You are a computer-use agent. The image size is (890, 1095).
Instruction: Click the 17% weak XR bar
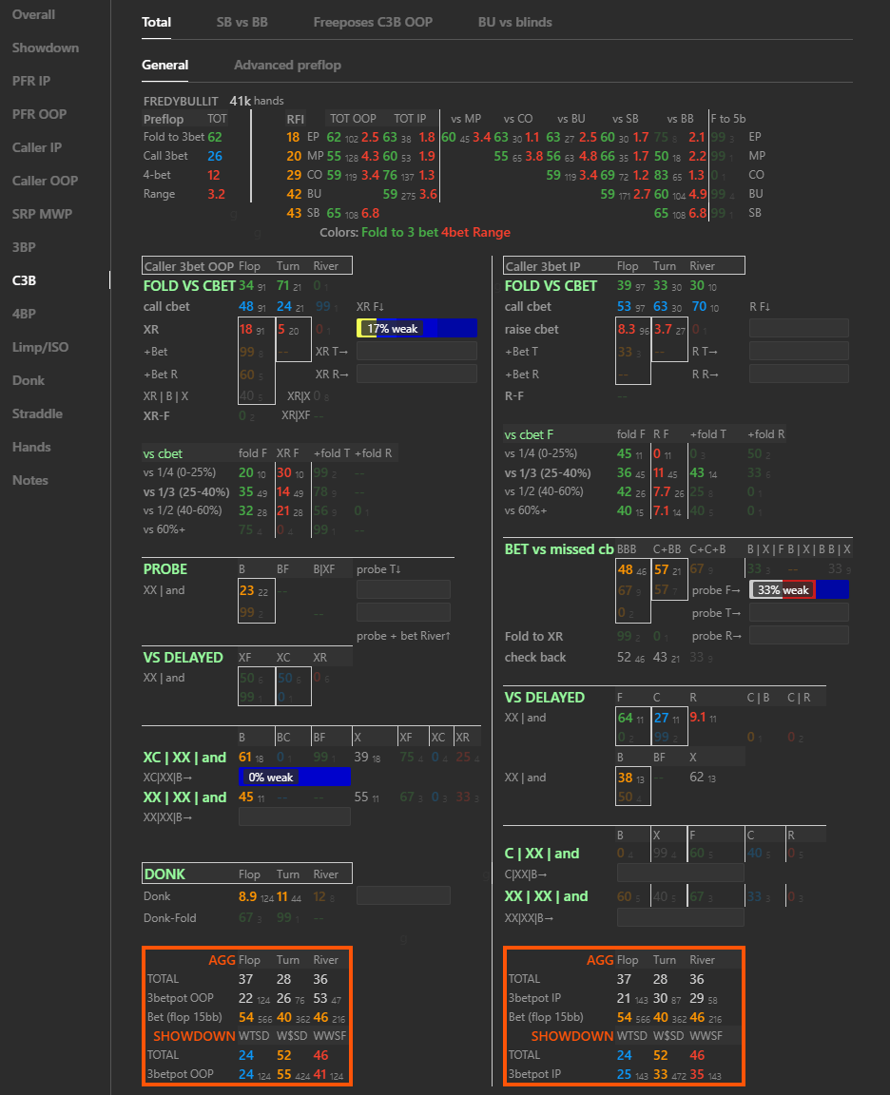coord(417,328)
